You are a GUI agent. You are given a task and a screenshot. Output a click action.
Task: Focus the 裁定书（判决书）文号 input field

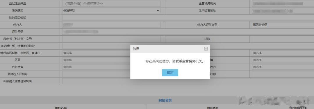(111, 39)
